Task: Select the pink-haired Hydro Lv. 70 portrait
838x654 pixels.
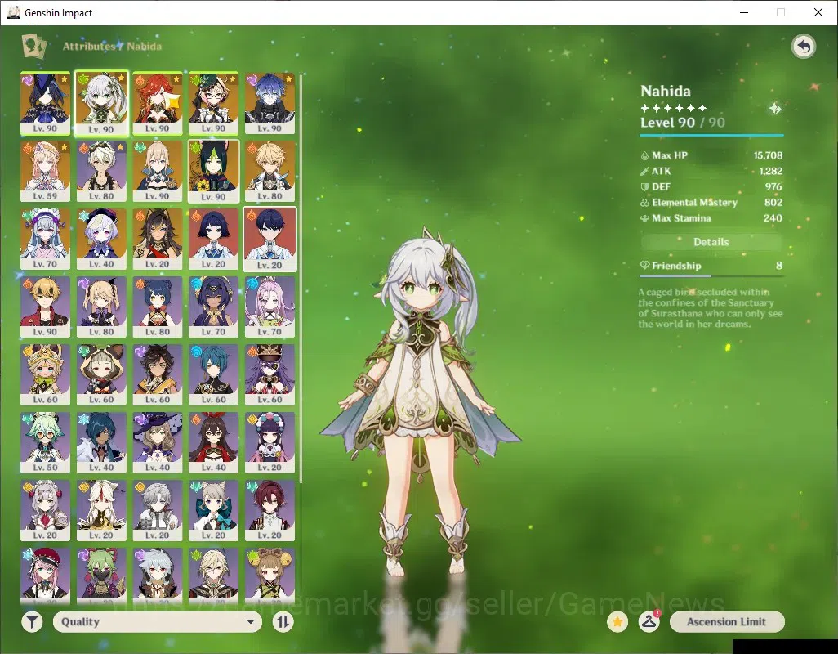Action: pyautogui.click(x=270, y=307)
